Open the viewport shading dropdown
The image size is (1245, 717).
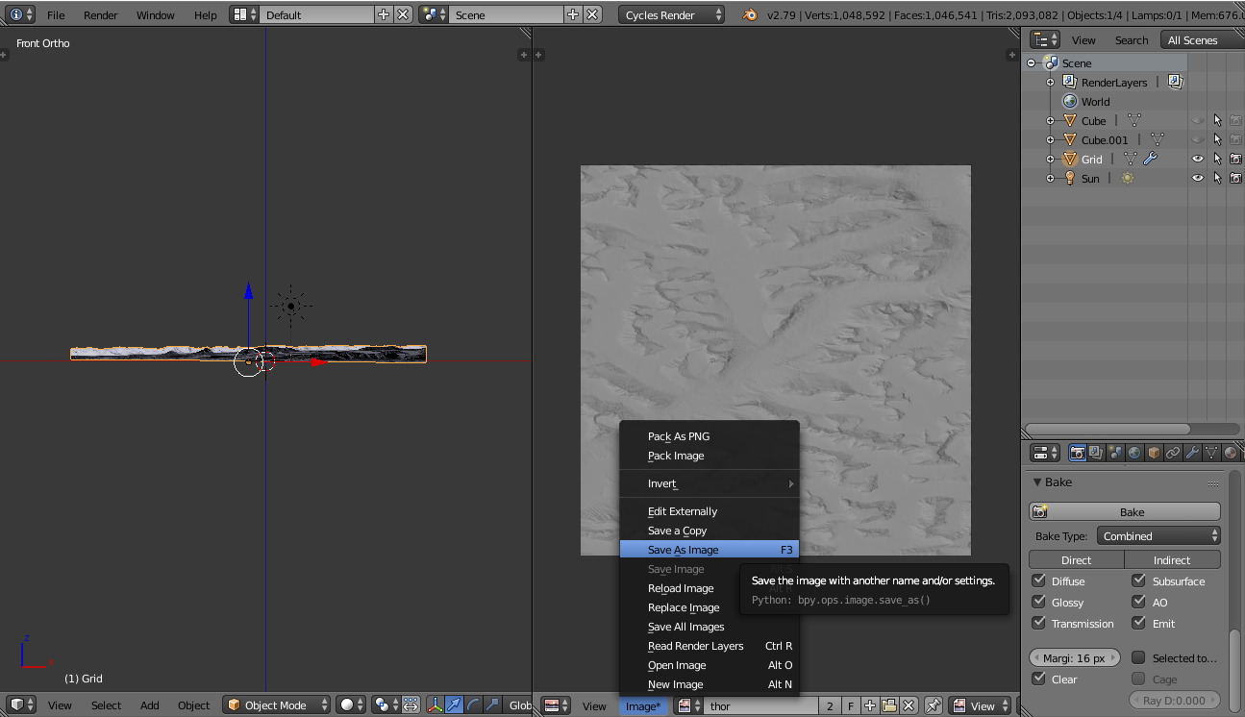tap(351, 705)
